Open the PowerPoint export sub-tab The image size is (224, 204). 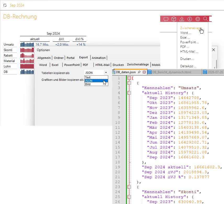(x=72, y=65)
